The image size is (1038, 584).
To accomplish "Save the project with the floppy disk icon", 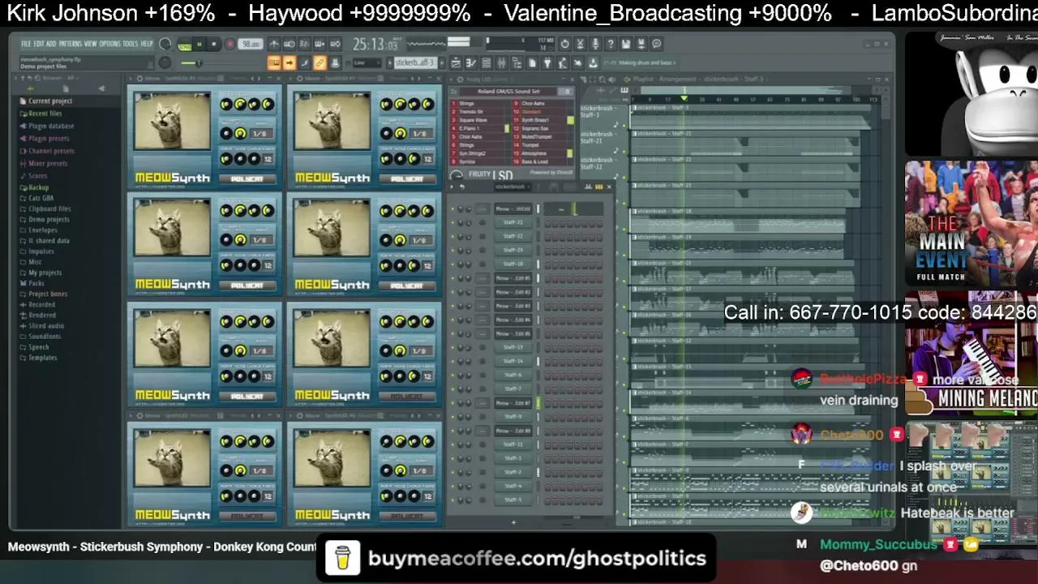I will coord(625,44).
